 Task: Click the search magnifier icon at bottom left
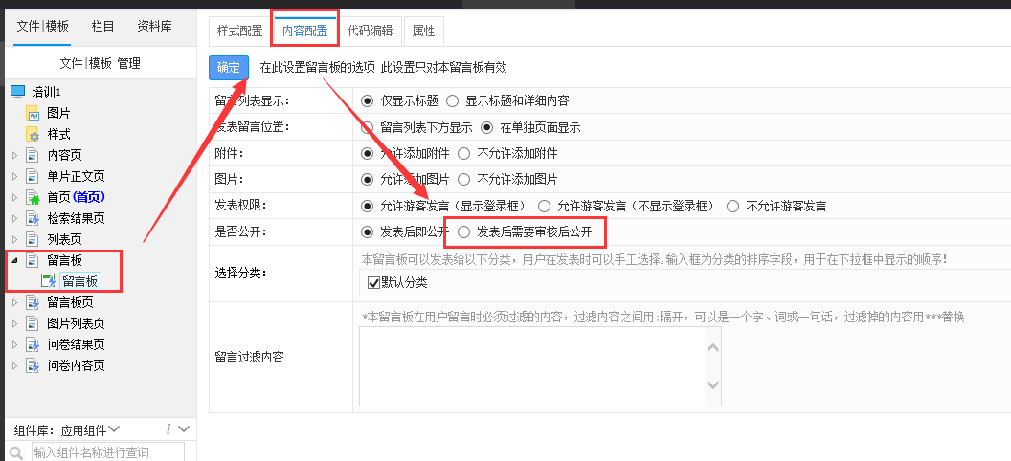point(17,452)
